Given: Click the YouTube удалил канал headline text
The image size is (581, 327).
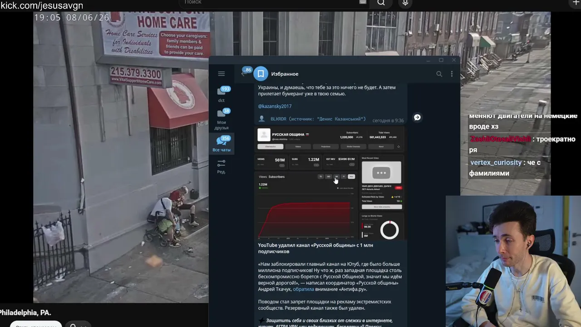Looking at the screenshot, I should [x=315, y=248].
